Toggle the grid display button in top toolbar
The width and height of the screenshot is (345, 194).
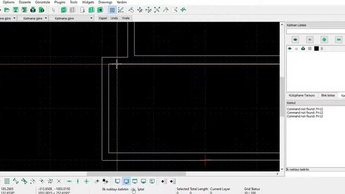pyautogui.click(x=112, y=10)
